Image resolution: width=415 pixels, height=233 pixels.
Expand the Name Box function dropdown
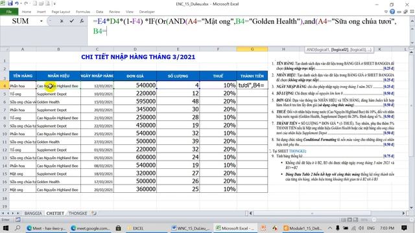[41, 21]
